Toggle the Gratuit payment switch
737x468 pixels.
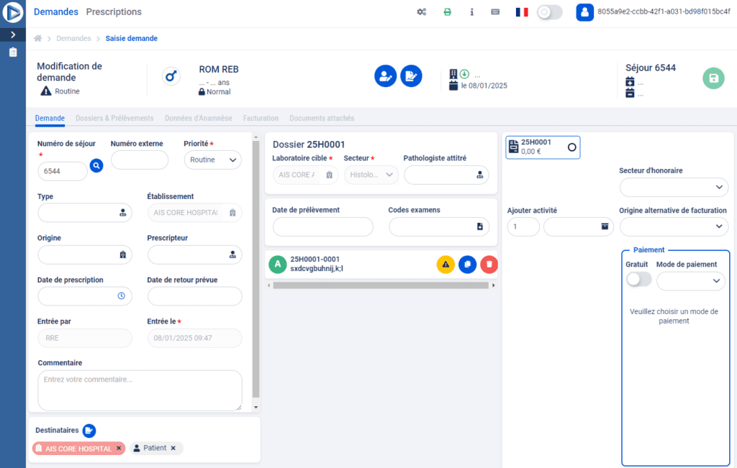(x=638, y=280)
